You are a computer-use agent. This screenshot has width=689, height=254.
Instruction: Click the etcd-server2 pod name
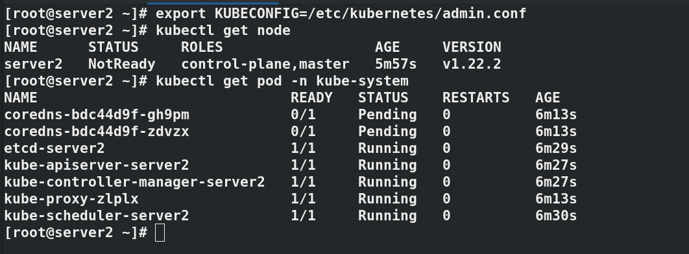pos(54,148)
